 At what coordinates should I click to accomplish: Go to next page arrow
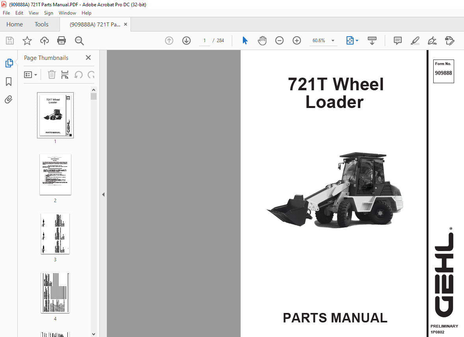[186, 41]
